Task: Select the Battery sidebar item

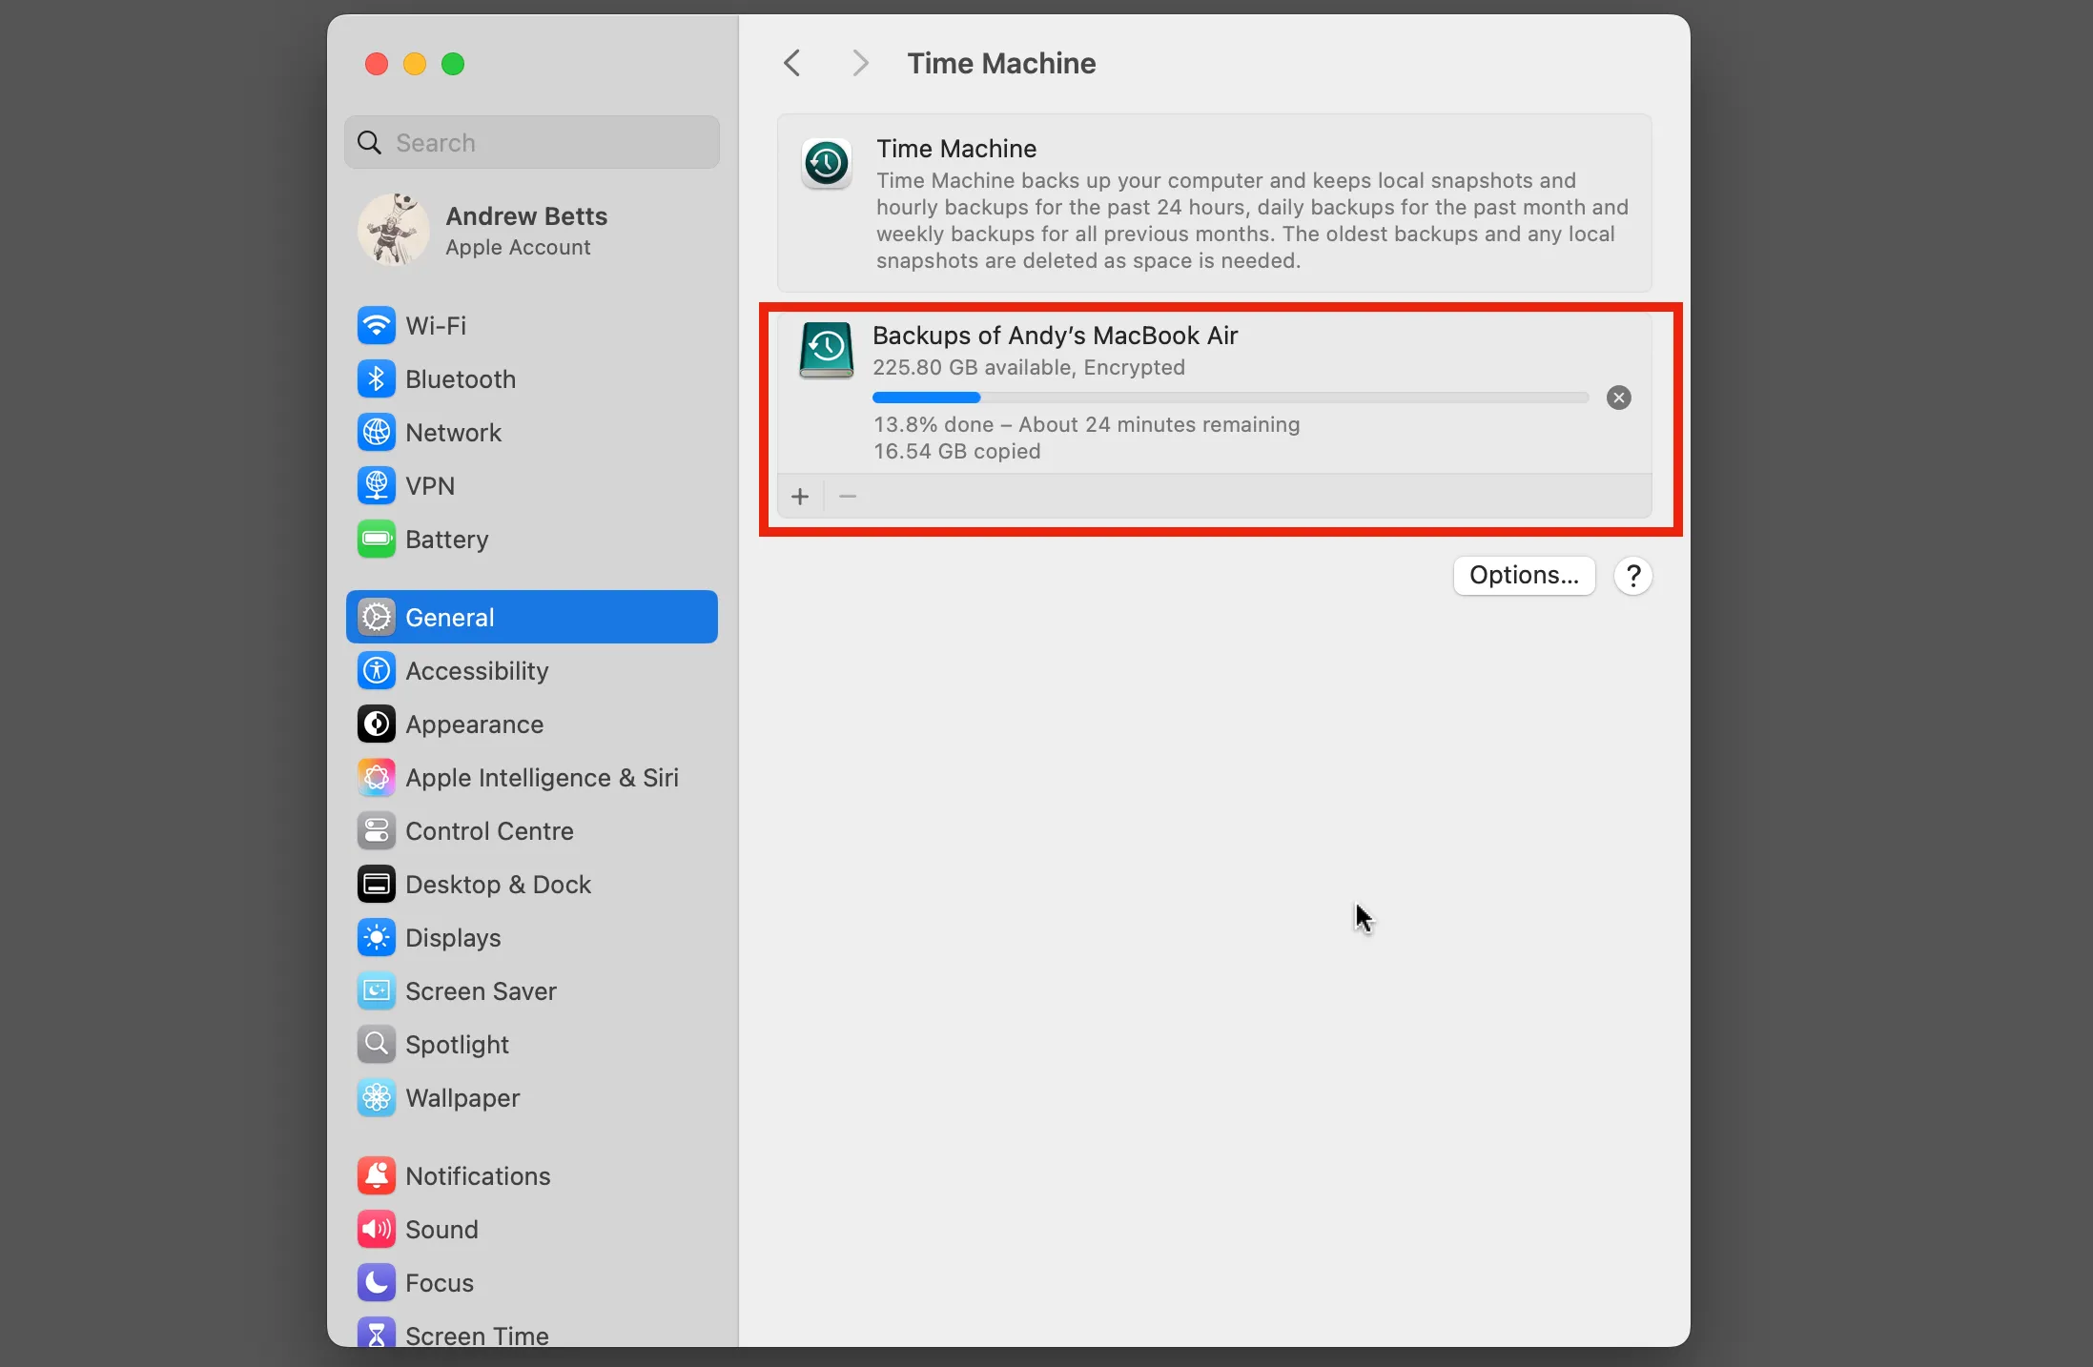Action: (445, 540)
